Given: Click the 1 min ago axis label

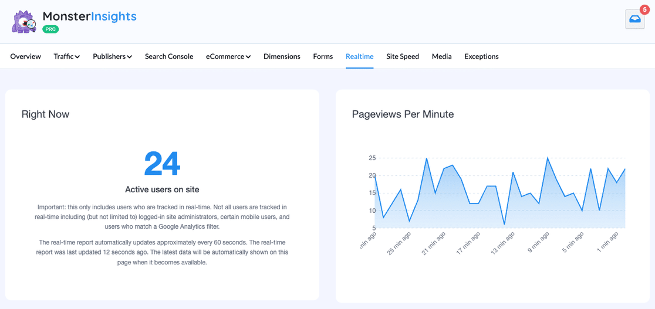Looking at the screenshot, I should (609, 243).
